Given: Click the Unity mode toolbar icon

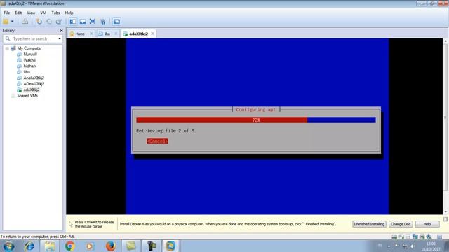Looking at the screenshot, I should tap(103, 22).
